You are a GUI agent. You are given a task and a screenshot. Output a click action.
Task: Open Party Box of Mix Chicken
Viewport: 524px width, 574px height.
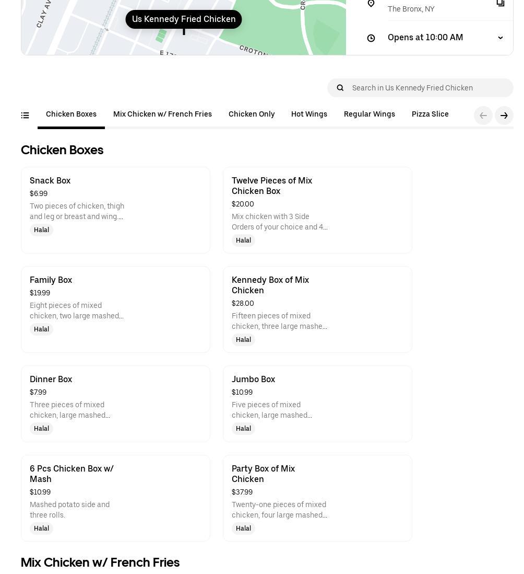(x=317, y=498)
